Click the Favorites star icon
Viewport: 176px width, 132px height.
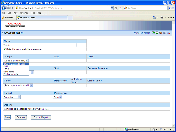click(x=3, y=18)
